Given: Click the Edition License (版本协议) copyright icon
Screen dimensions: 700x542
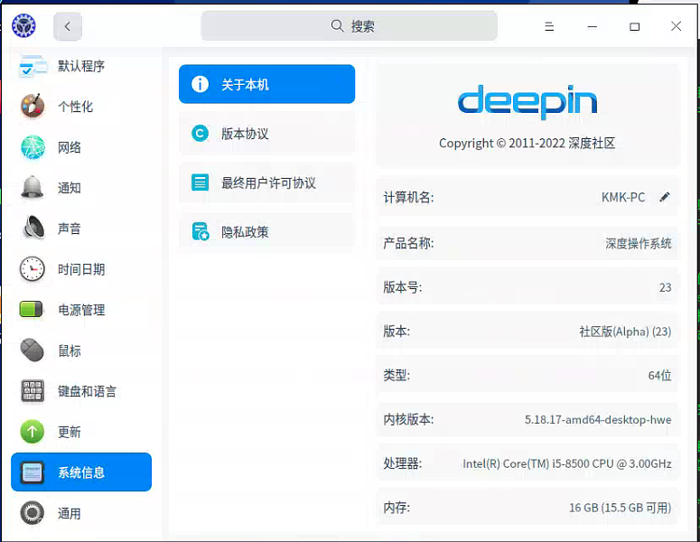Looking at the screenshot, I should 200,133.
